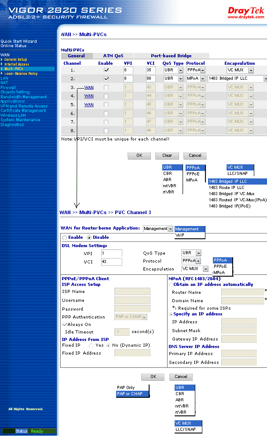Select ABR in upper QoS list
267x437 pixels.
click(172, 179)
